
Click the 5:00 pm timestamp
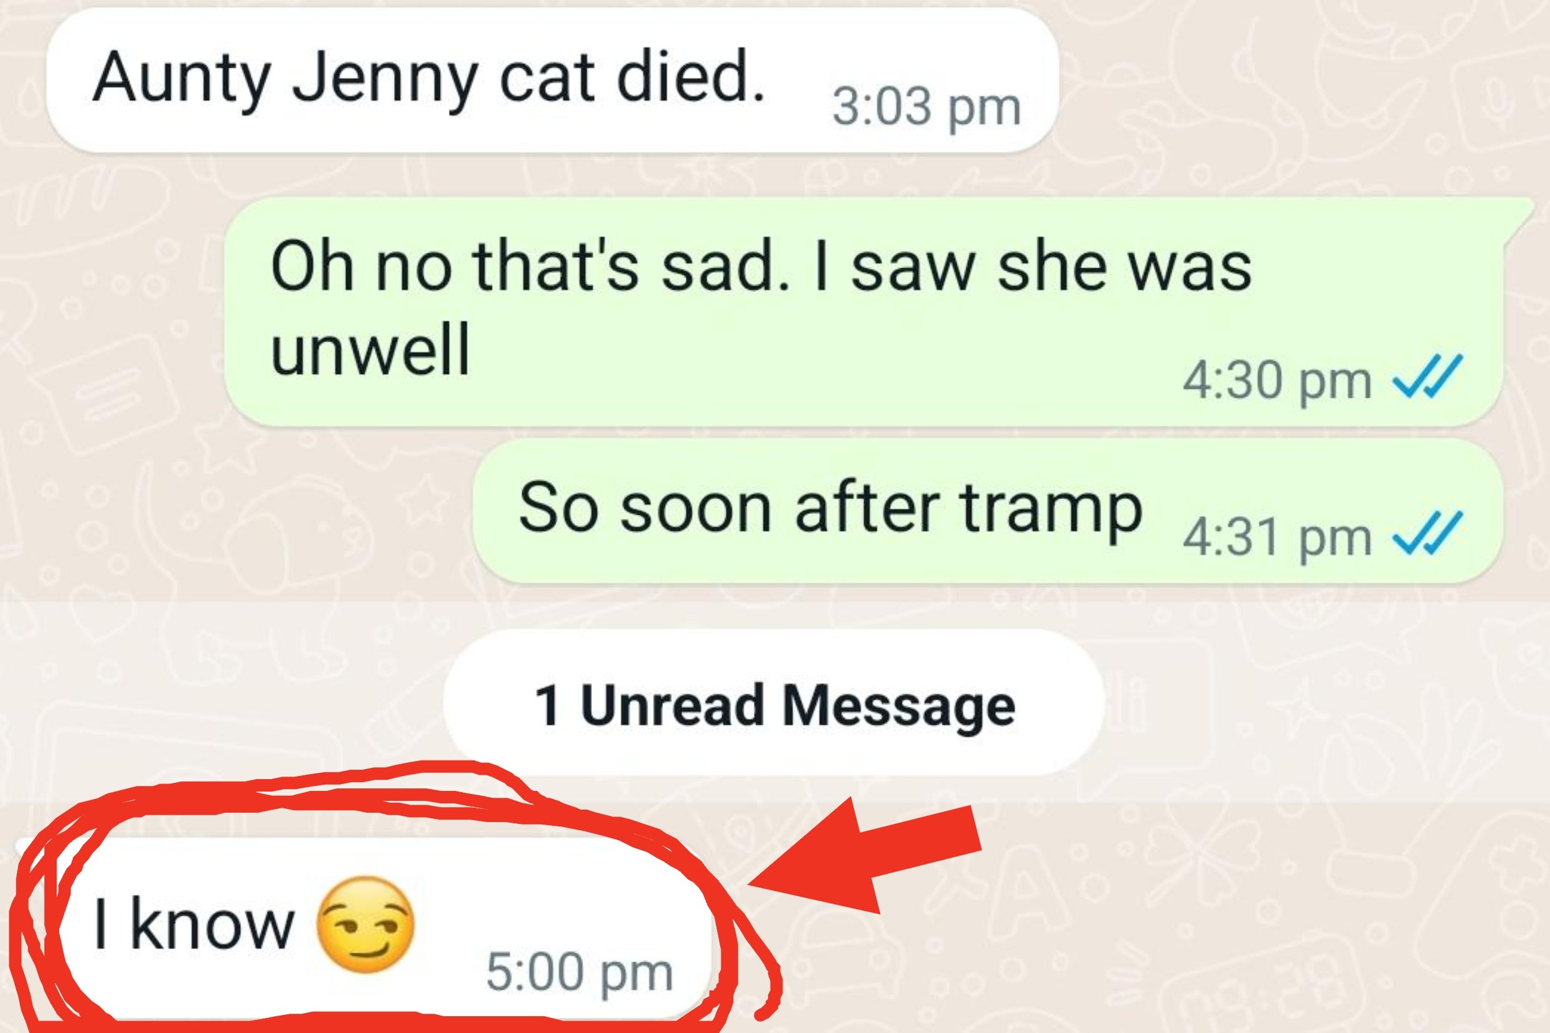(x=580, y=971)
